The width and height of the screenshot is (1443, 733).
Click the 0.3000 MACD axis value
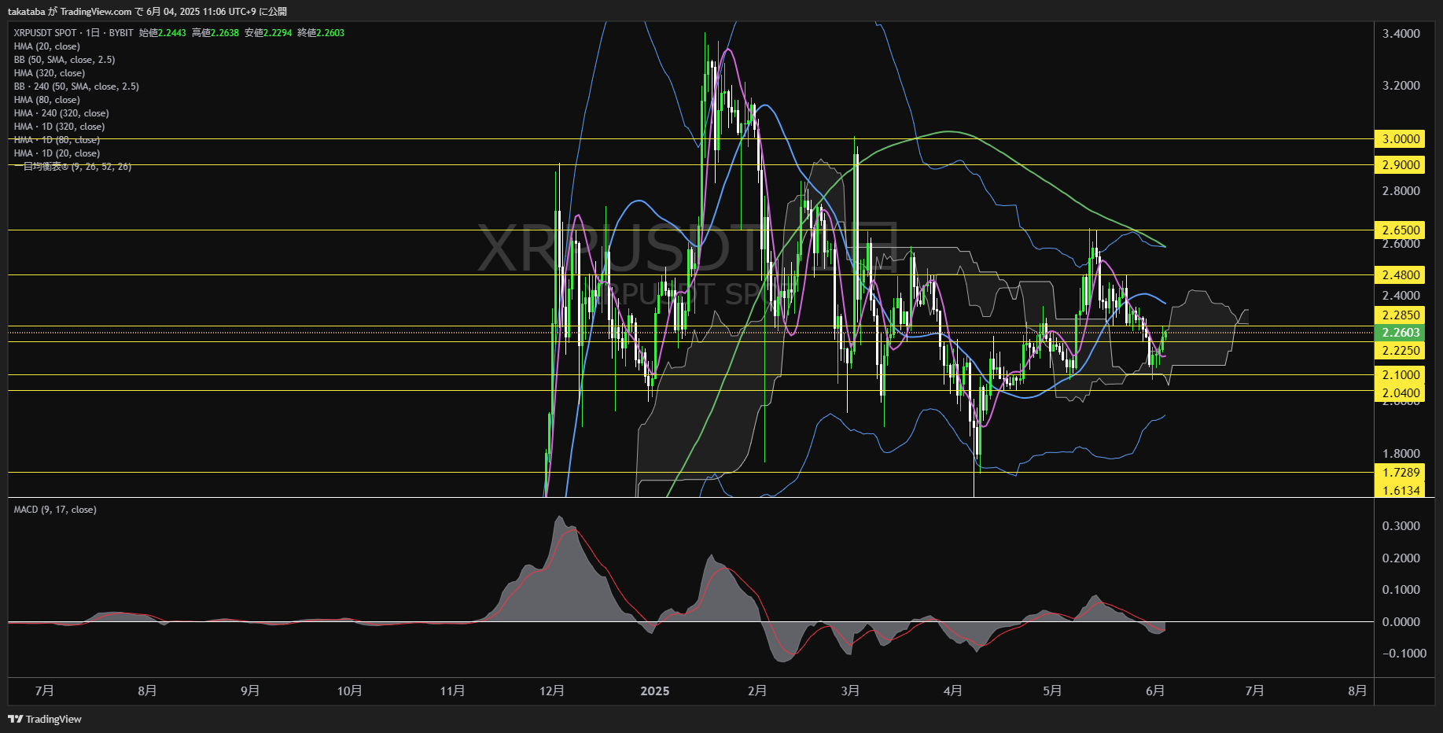point(1401,525)
